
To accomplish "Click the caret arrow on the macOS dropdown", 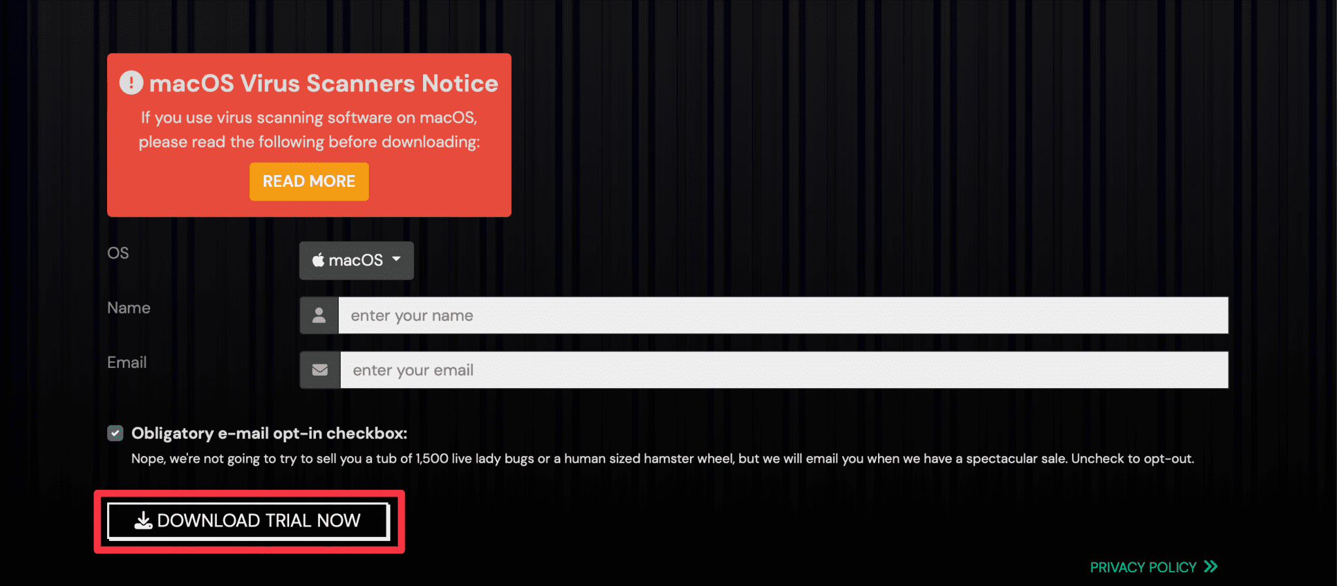I will pos(396,259).
